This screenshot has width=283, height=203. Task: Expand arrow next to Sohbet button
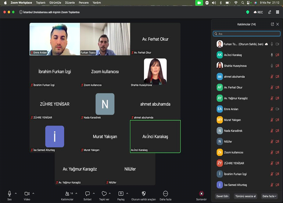94,193
